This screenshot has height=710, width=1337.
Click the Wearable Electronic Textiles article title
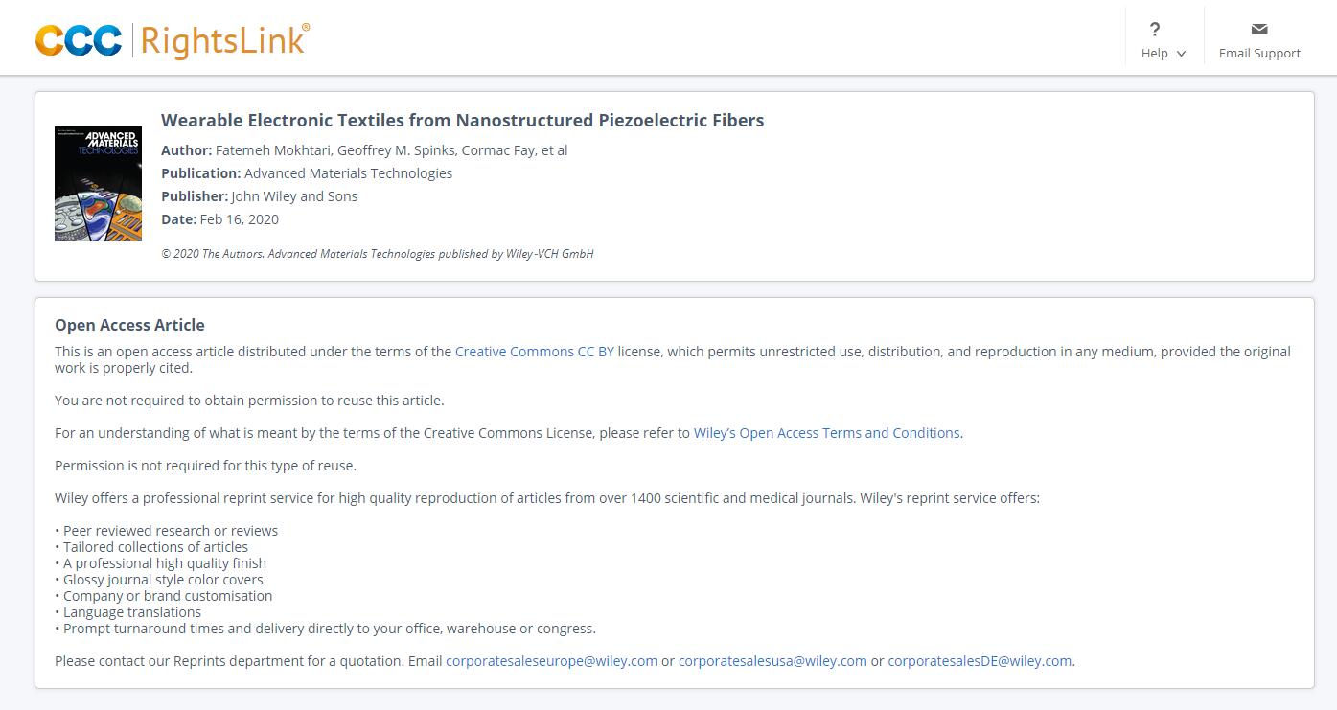462,121
